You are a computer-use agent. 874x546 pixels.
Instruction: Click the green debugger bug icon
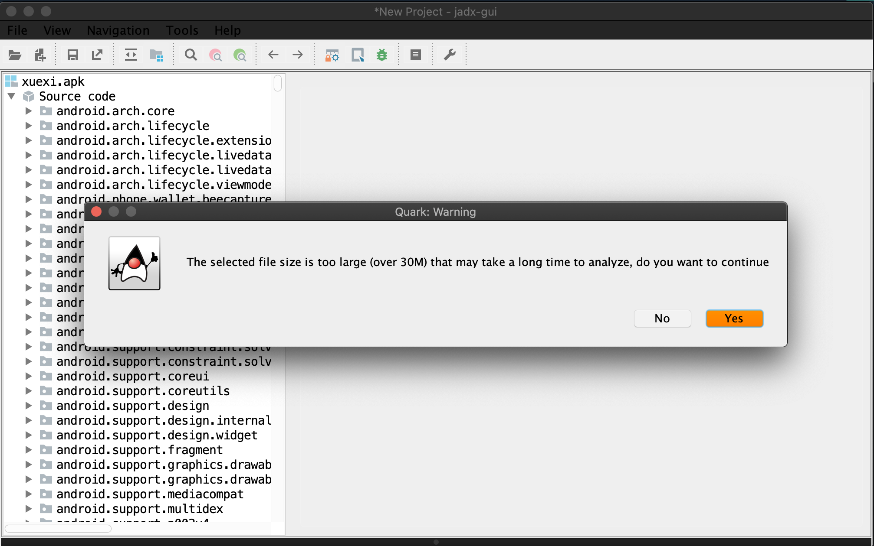pyautogui.click(x=381, y=55)
